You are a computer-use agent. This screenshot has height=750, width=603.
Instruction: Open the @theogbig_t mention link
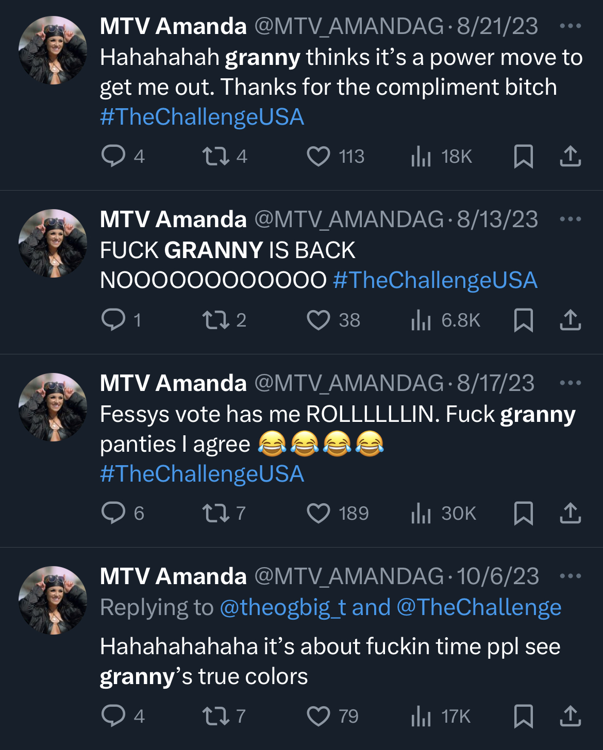click(x=283, y=607)
